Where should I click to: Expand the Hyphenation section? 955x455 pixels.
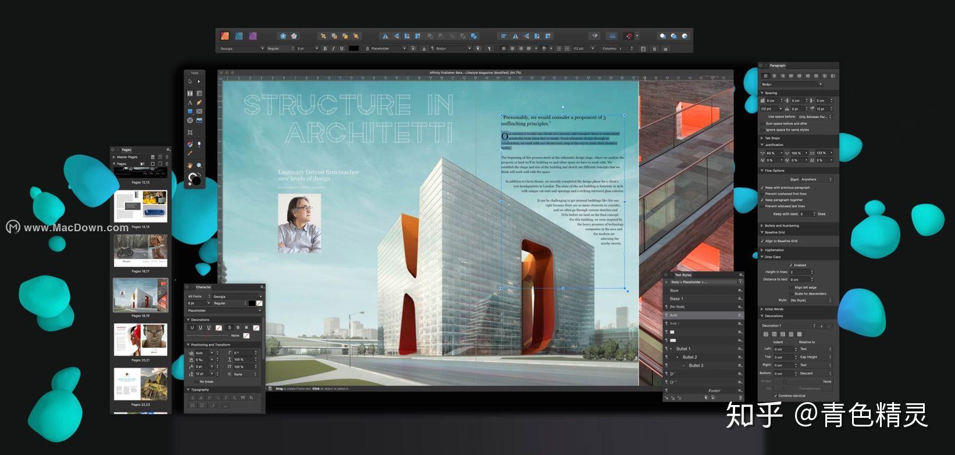pos(762,250)
